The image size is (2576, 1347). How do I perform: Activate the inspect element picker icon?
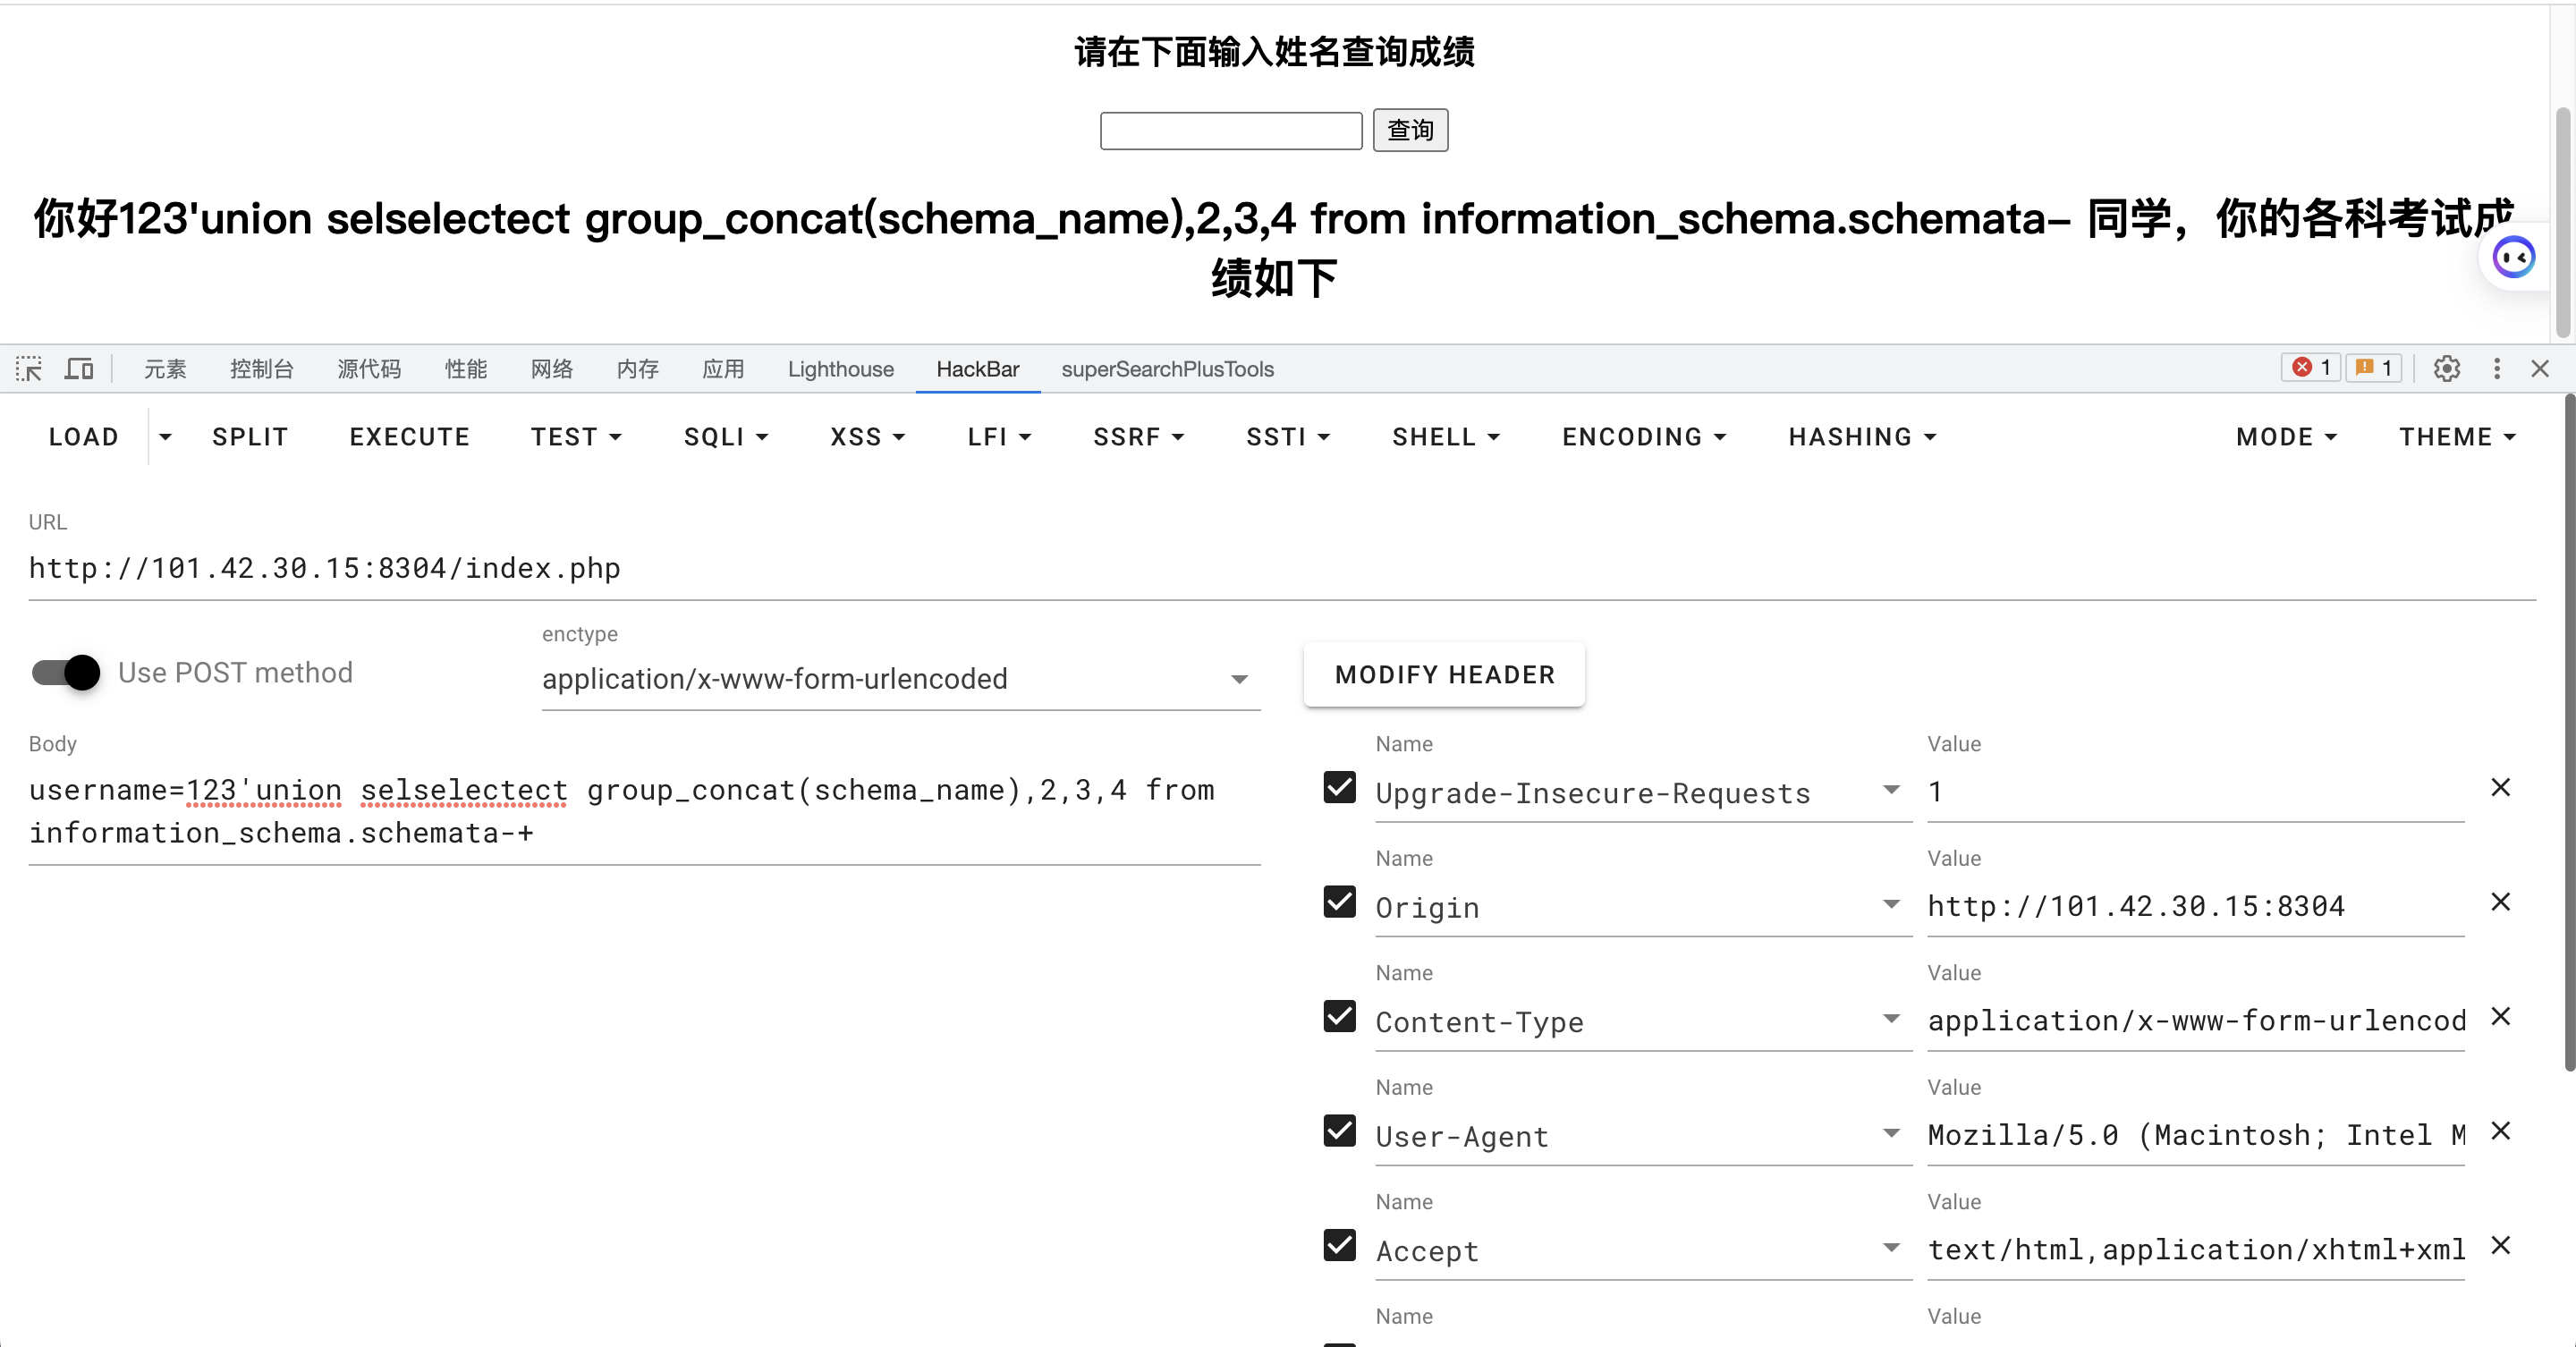tap(29, 369)
